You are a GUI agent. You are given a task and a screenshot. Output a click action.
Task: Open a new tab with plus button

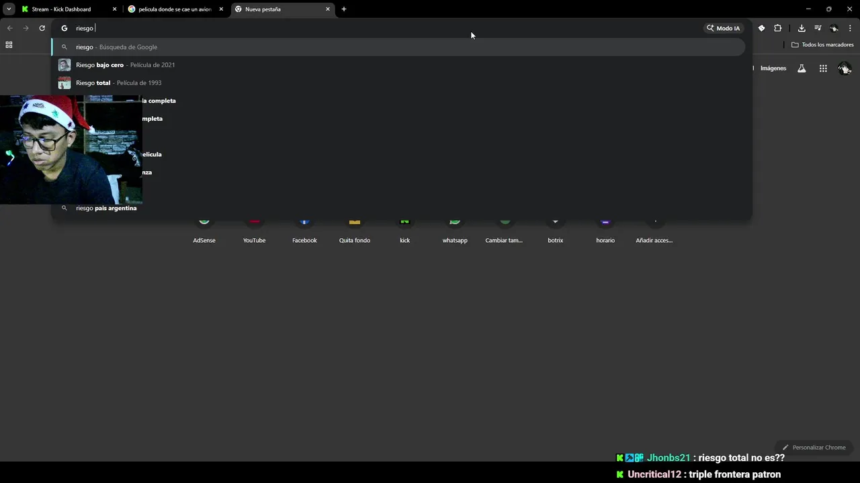click(x=344, y=9)
